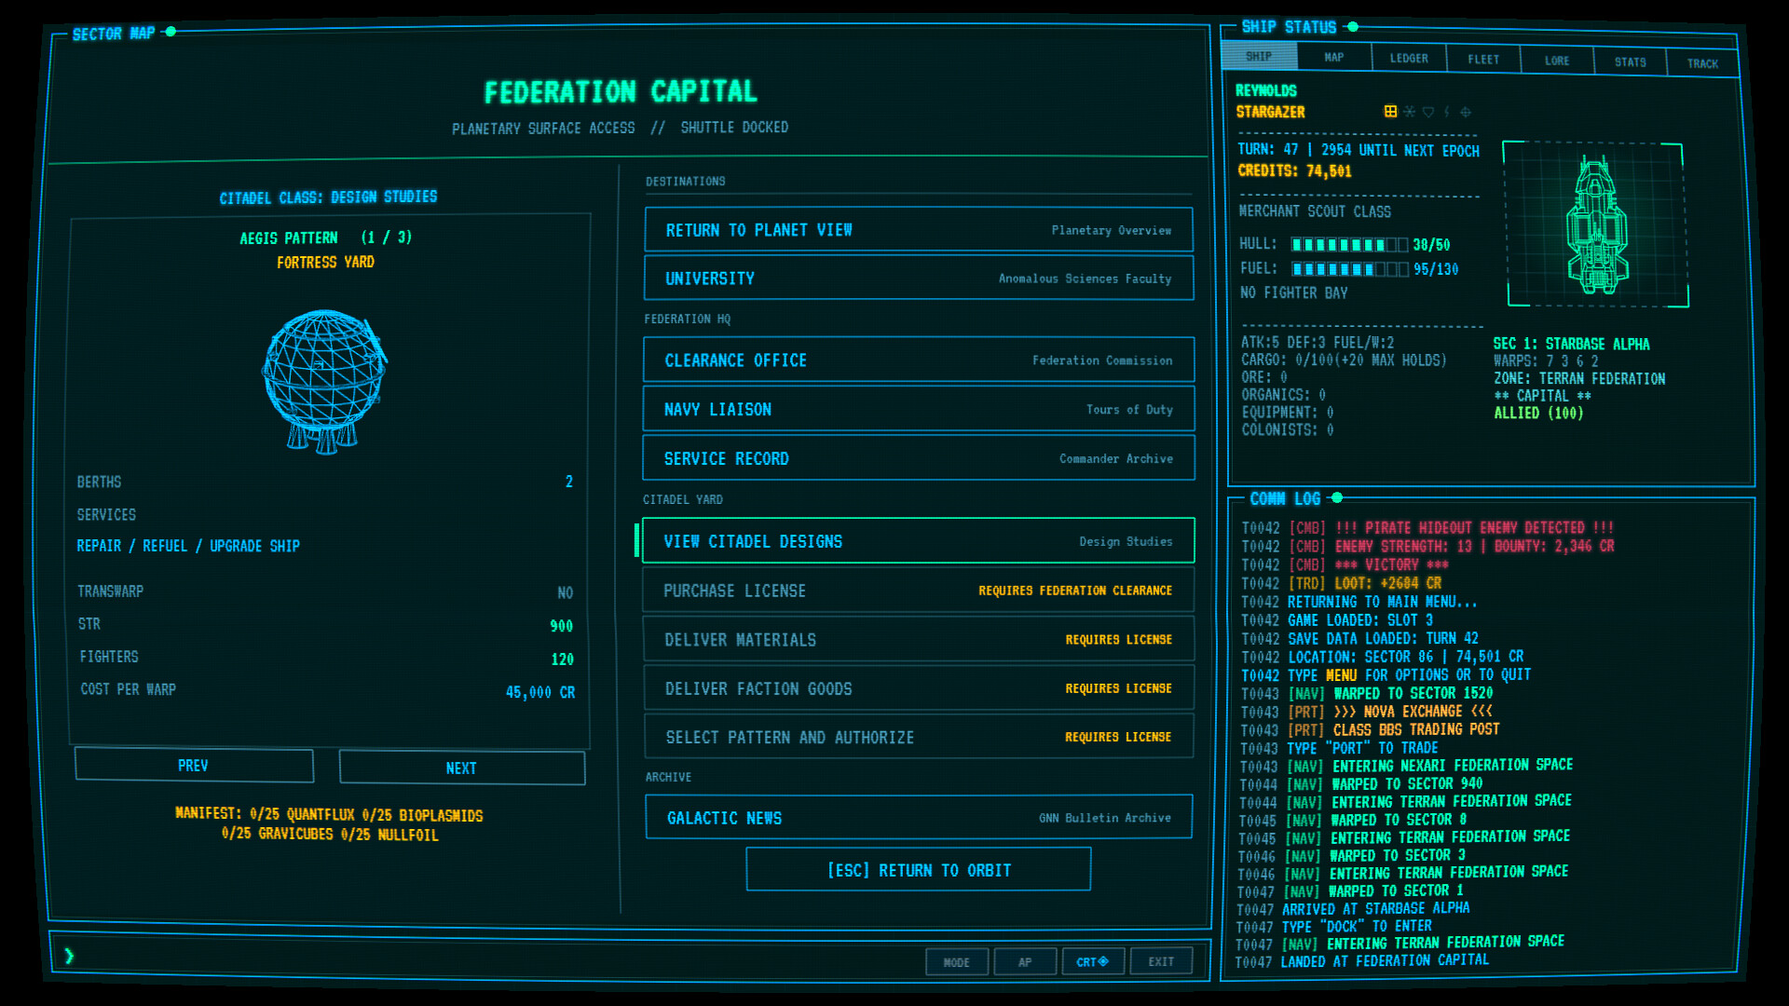The width and height of the screenshot is (1789, 1006).
Task: Click 'ARRIVED AT STARBASE ALPHA' log entry
Action: coord(1375,908)
